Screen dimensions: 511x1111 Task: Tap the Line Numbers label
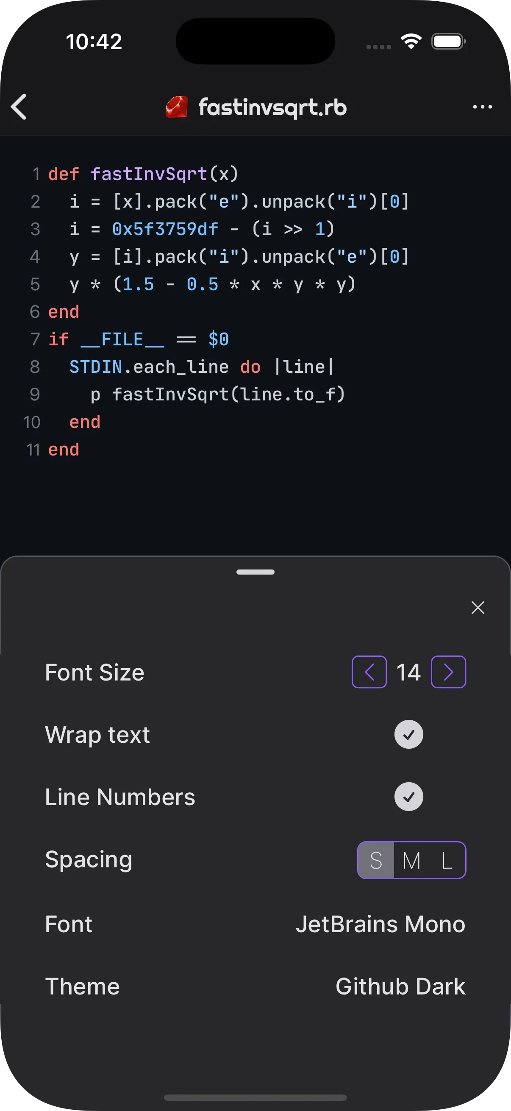pos(120,797)
